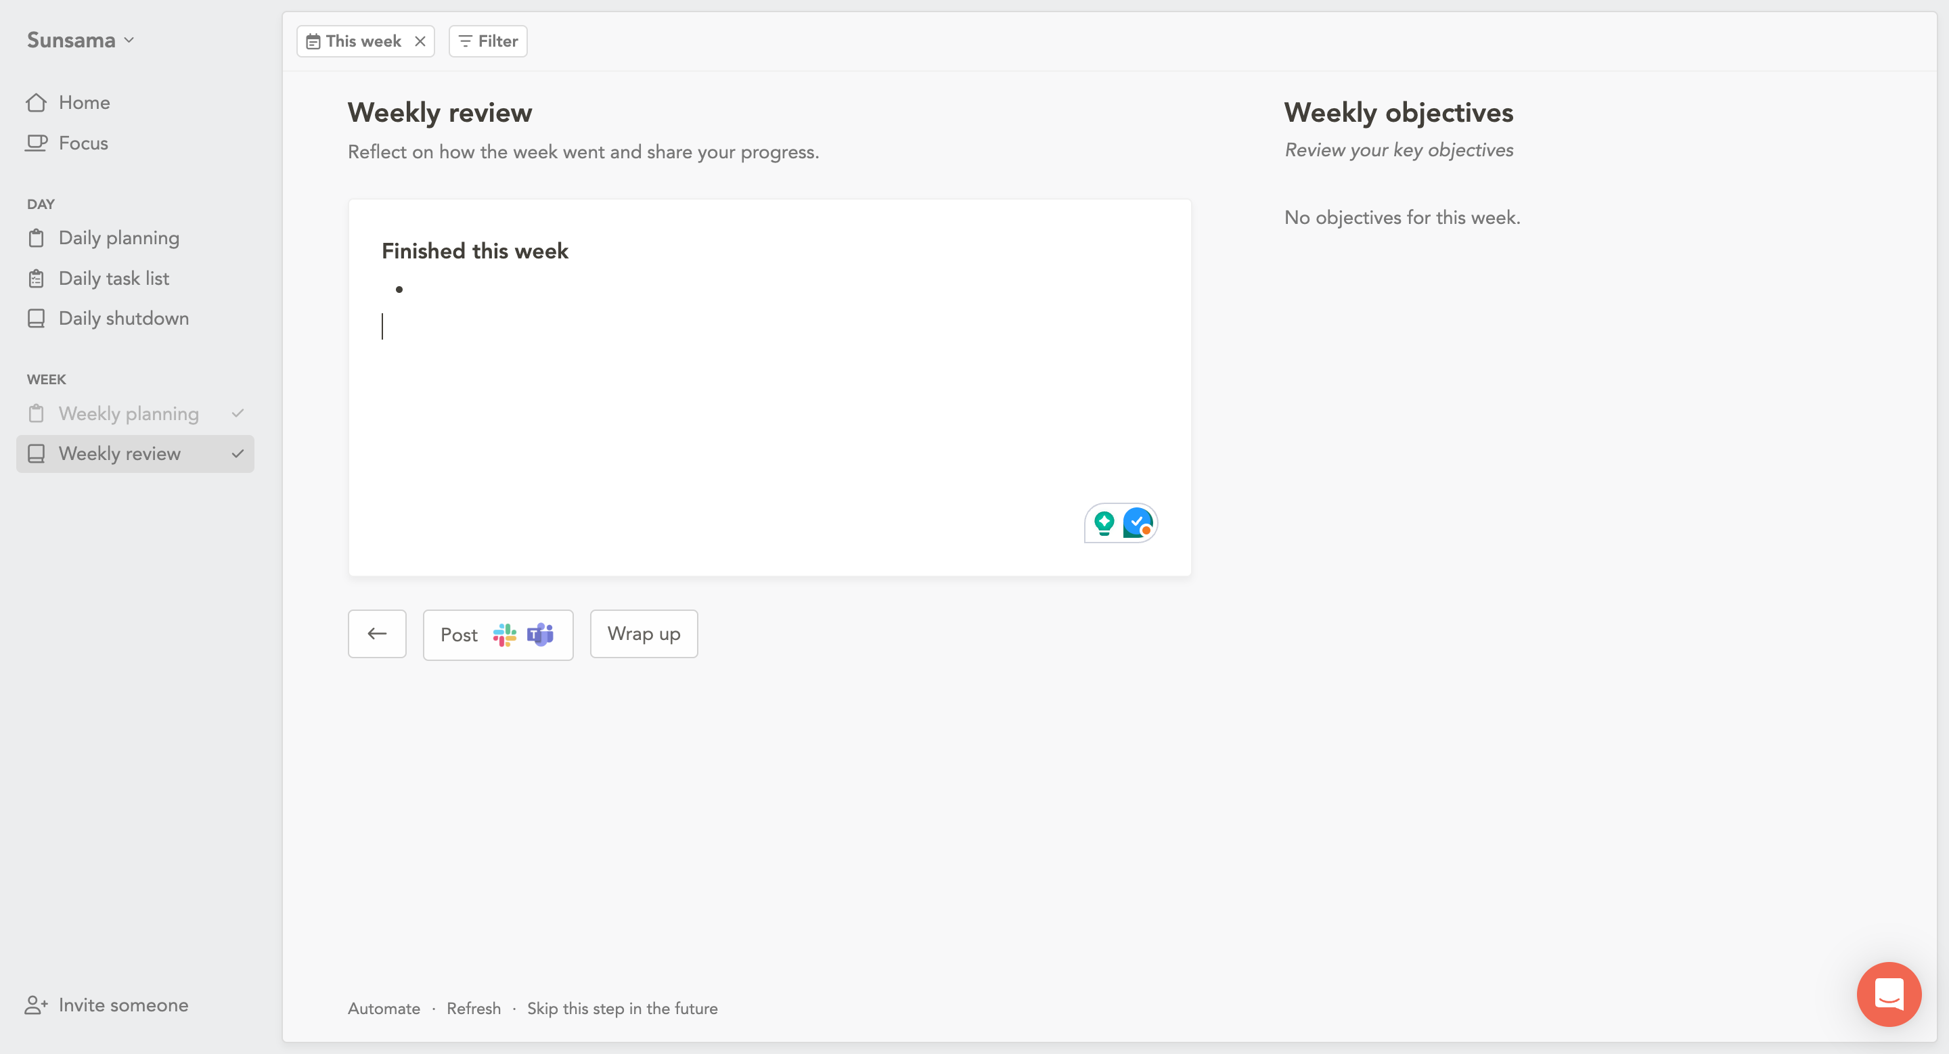Click the calendar icon in This week chip
Image resolution: width=1949 pixels, height=1054 pixels.
pyautogui.click(x=313, y=41)
